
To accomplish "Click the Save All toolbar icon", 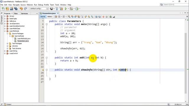I will 16,9.
